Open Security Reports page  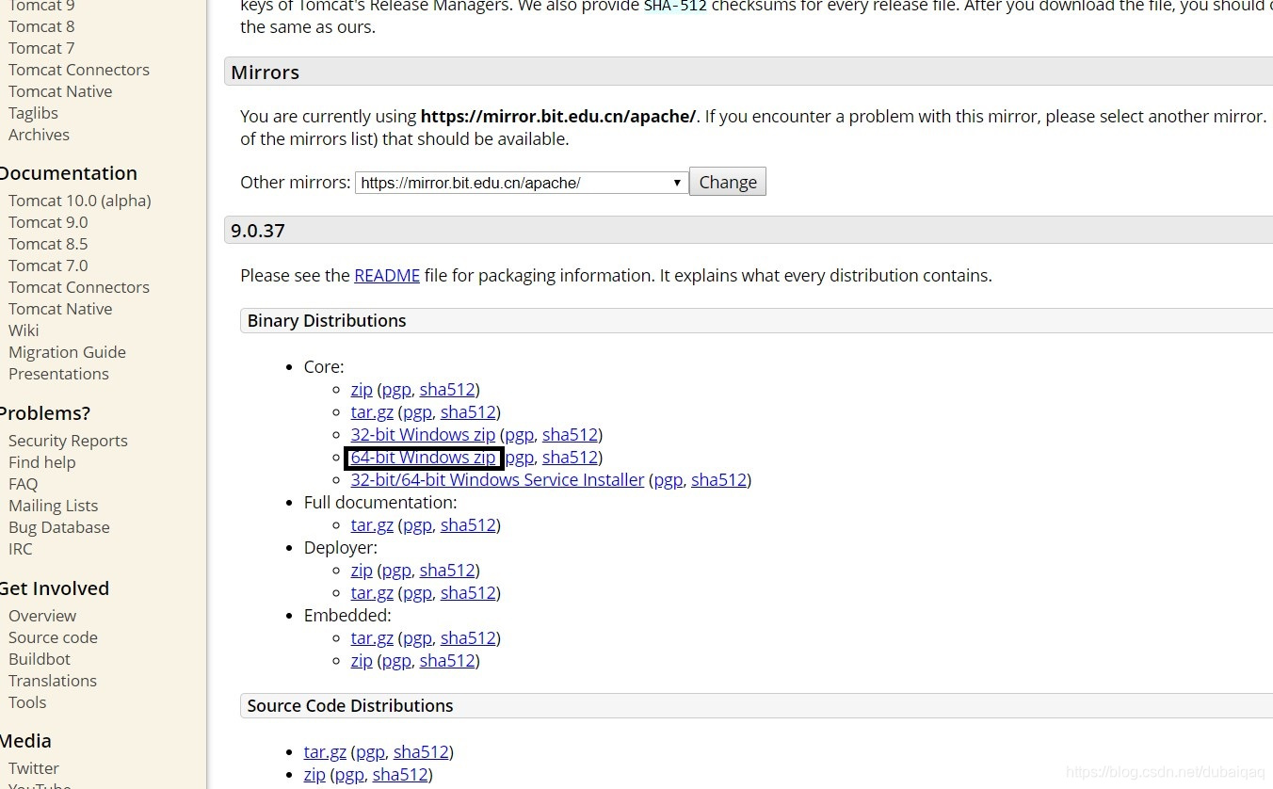pyautogui.click(x=68, y=441)
